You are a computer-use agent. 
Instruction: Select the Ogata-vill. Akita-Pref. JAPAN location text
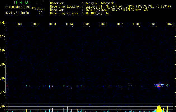(x=128, y=6)
